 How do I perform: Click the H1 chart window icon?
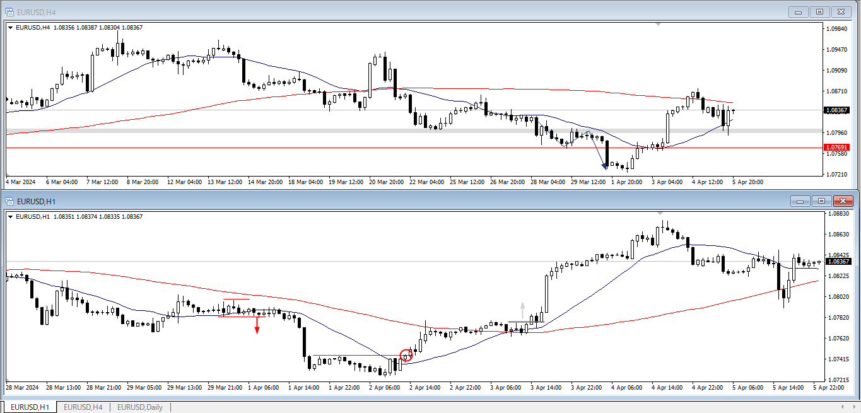[9, 201]
